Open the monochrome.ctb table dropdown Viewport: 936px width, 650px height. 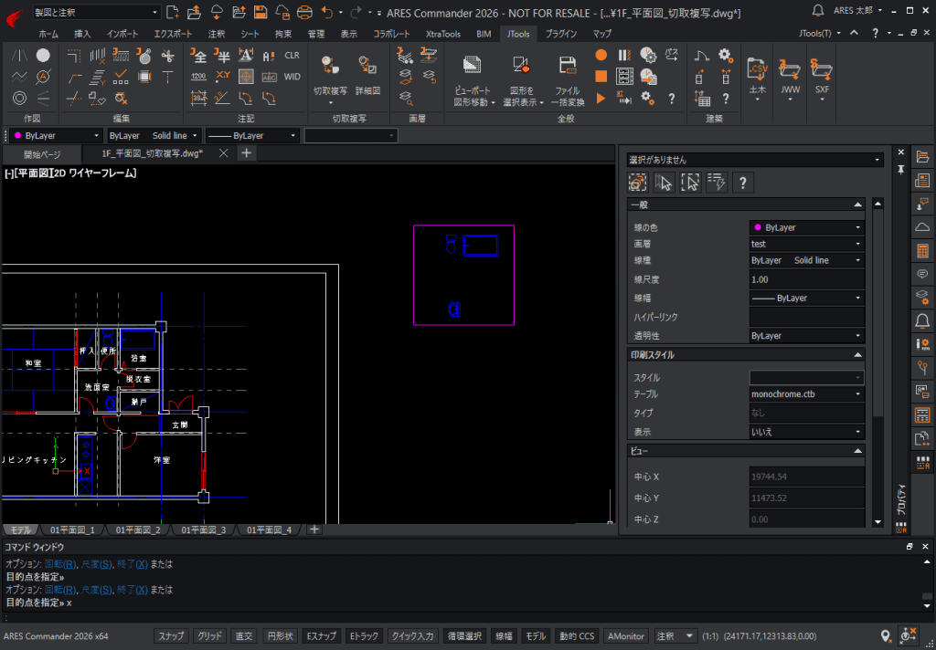[x=806, y=394]
